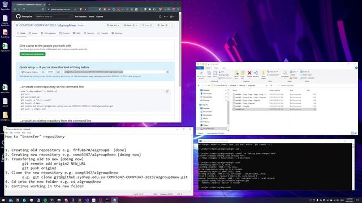The height and width of the screenshot is (203, 362).
Task: Open Pull requests in GitHub header
Action: click(80, 16)
